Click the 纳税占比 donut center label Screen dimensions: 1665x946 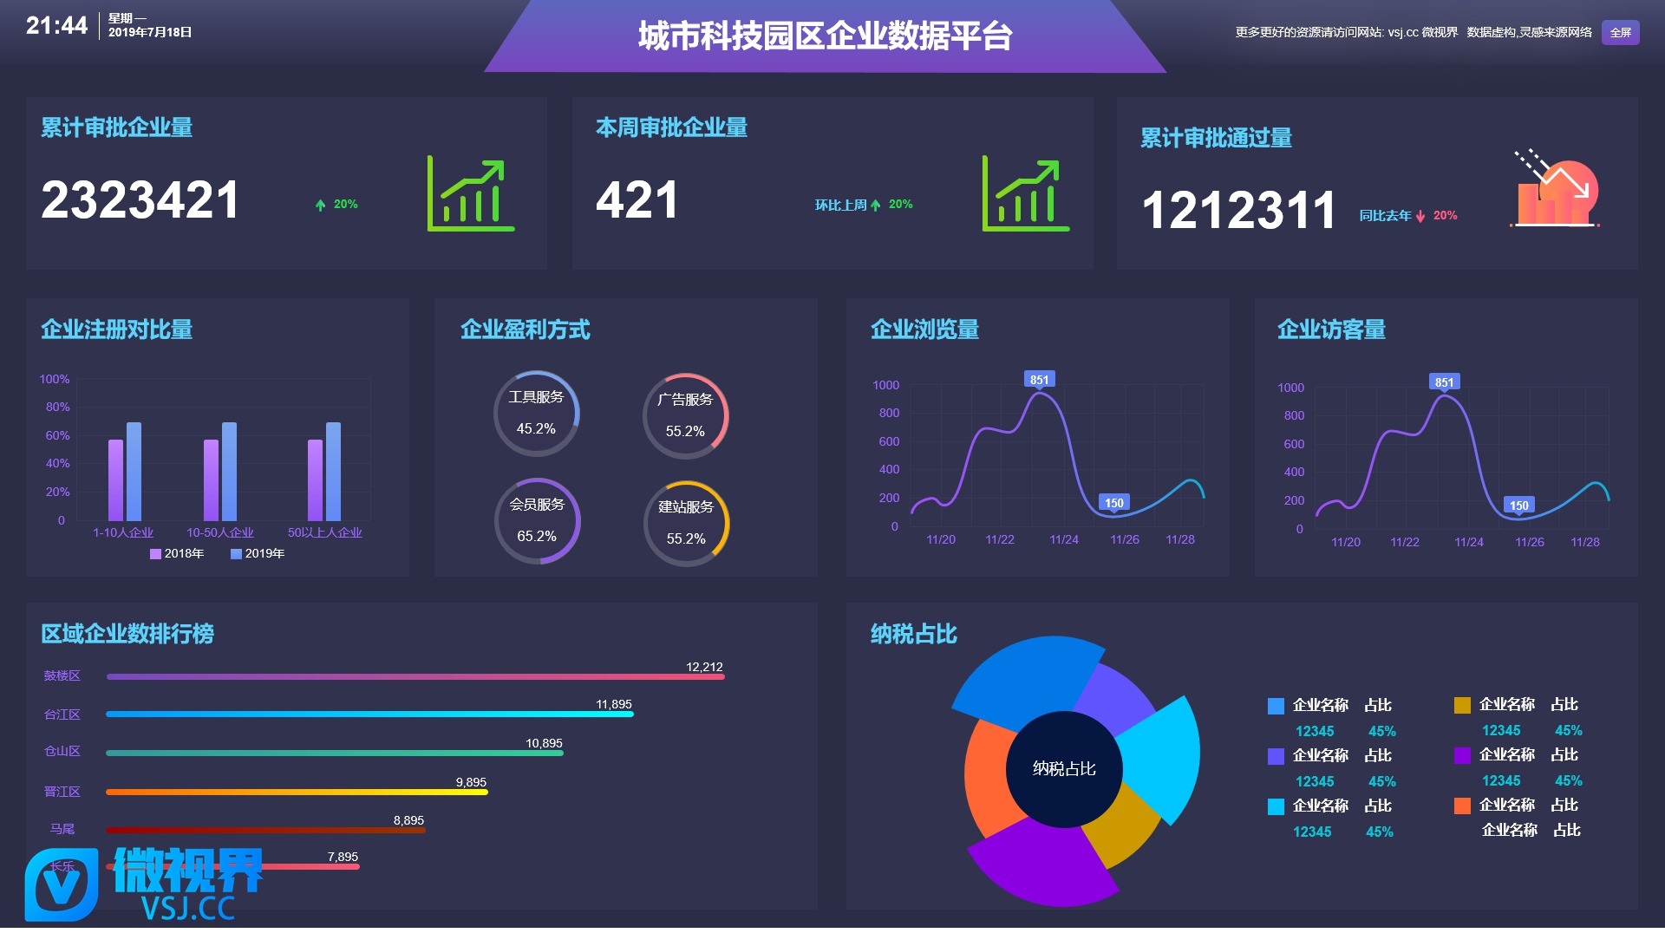coord(1064,769)
